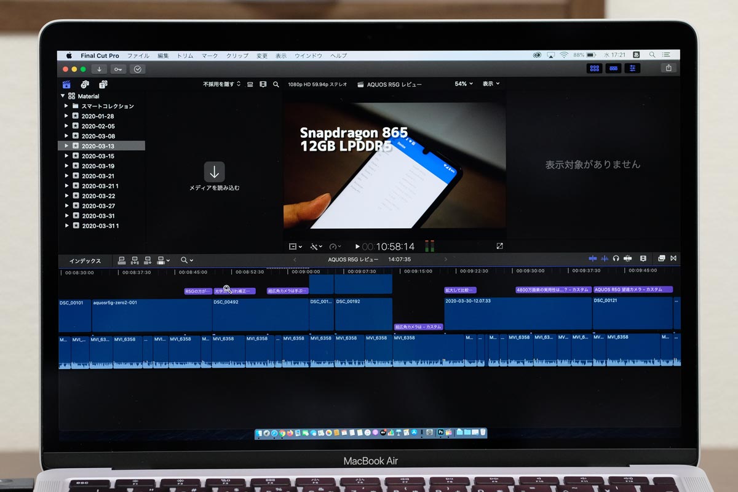Image resolution: width=738 pixels, height=492 pixels.
Task: Open the effects browser icon
Action: click(661, 258)
